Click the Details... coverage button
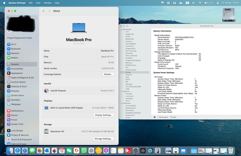This screenshot has width=241, height=156. point(108,74)
